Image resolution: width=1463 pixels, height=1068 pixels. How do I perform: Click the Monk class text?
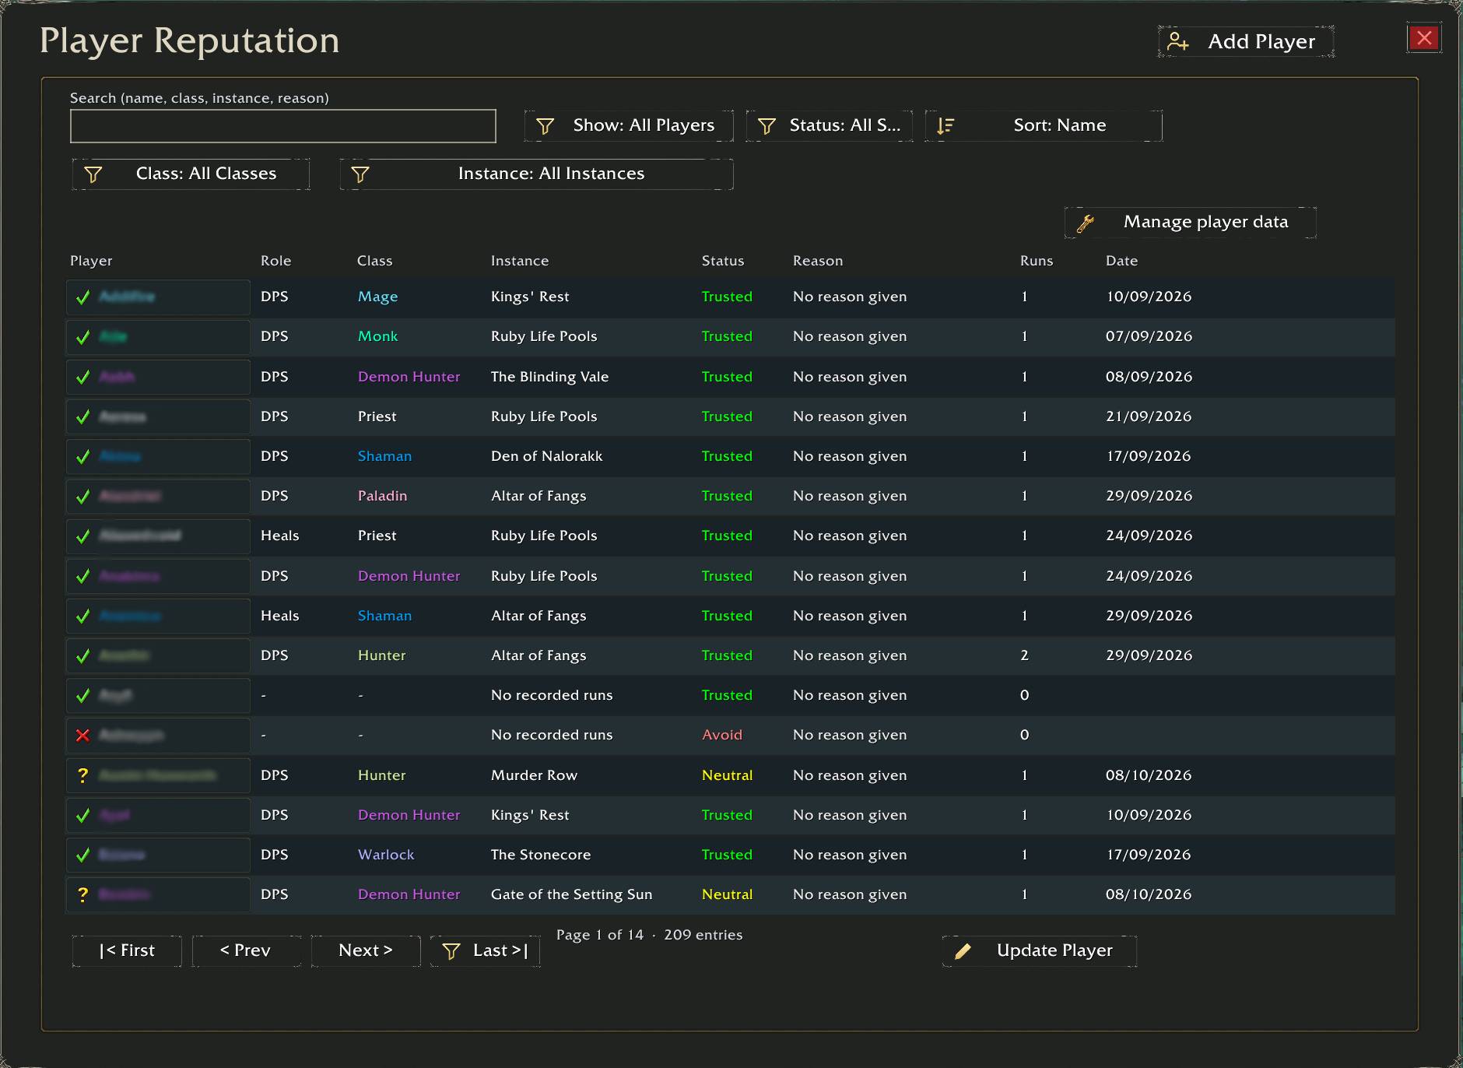click(377, 336)
